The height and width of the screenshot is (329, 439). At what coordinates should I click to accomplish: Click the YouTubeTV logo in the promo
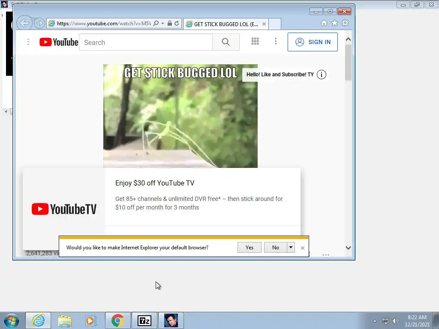pyautogui.click(x=64, y=209)
